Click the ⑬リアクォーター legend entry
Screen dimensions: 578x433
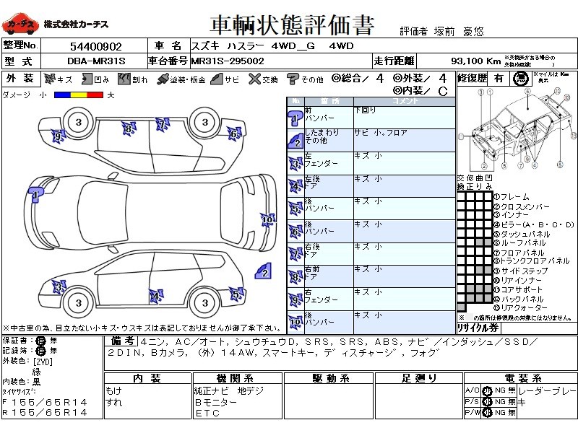(x=520, y=308)
